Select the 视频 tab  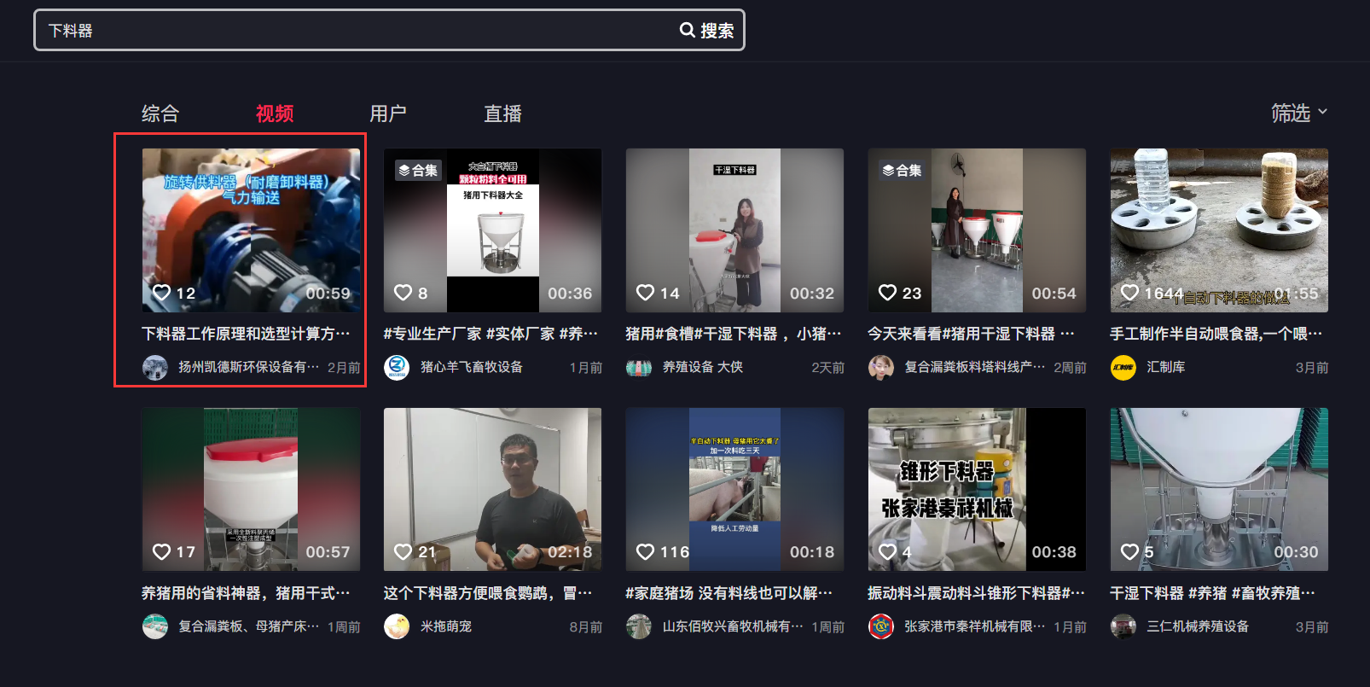[275, 114]
